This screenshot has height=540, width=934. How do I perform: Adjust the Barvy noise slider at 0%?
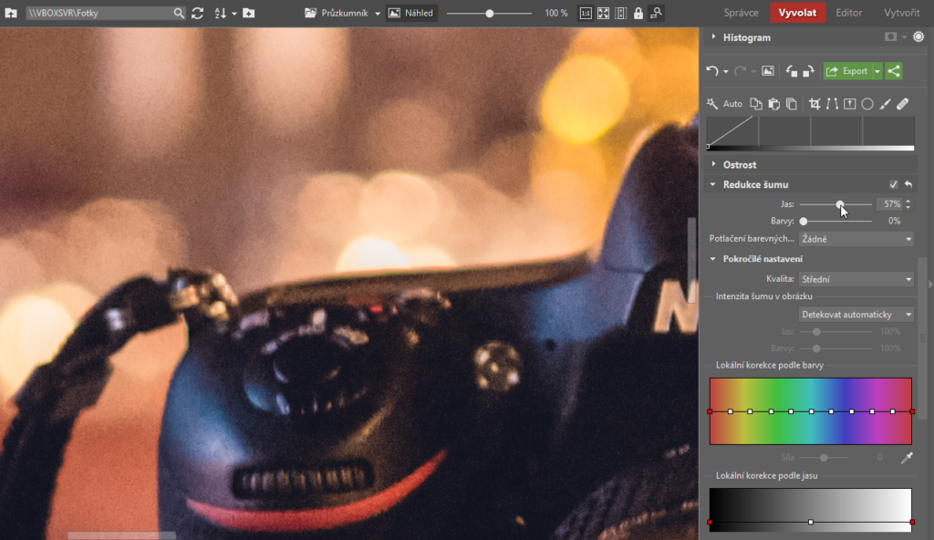[804, 221]
